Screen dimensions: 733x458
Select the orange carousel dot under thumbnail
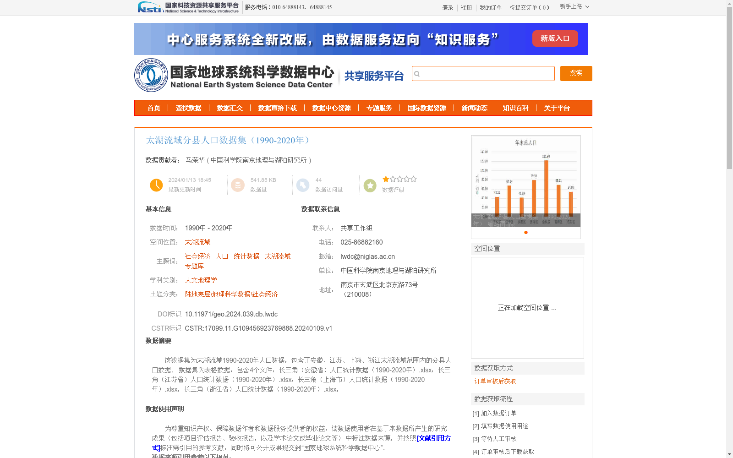(526, 232)
